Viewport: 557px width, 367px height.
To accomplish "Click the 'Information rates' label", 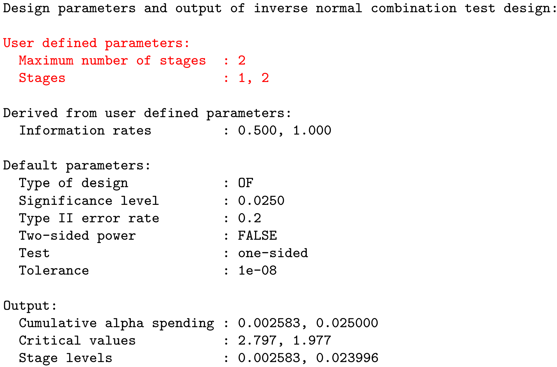I will [x=85, y=131].
